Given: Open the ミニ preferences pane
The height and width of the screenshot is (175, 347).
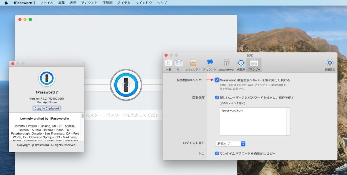Looking at the screenshot, I should point(179,64).
